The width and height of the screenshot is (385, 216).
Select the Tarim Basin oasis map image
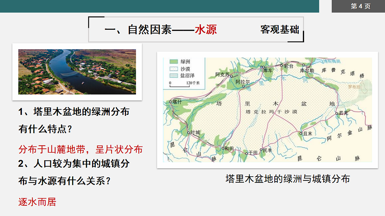268,110
